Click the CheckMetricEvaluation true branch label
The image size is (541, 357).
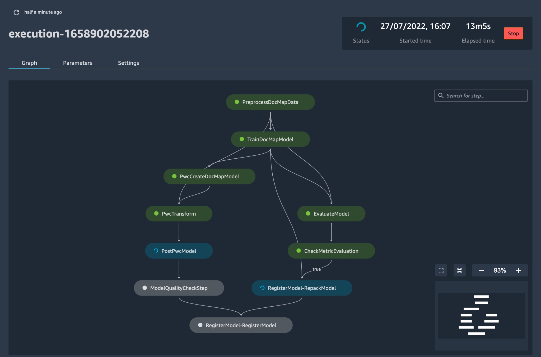click(316, 269)
